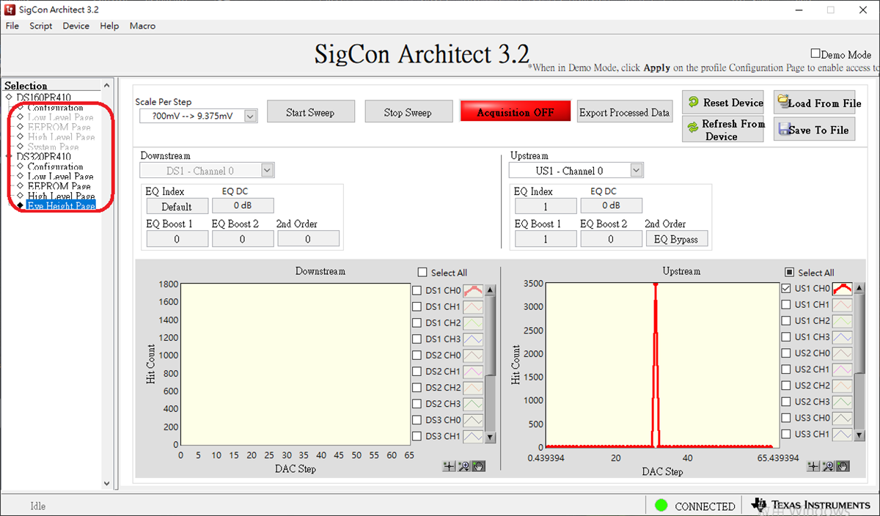Click the DS2 CH3 plot style icon
Screen dimensions: 880x516
473,403
